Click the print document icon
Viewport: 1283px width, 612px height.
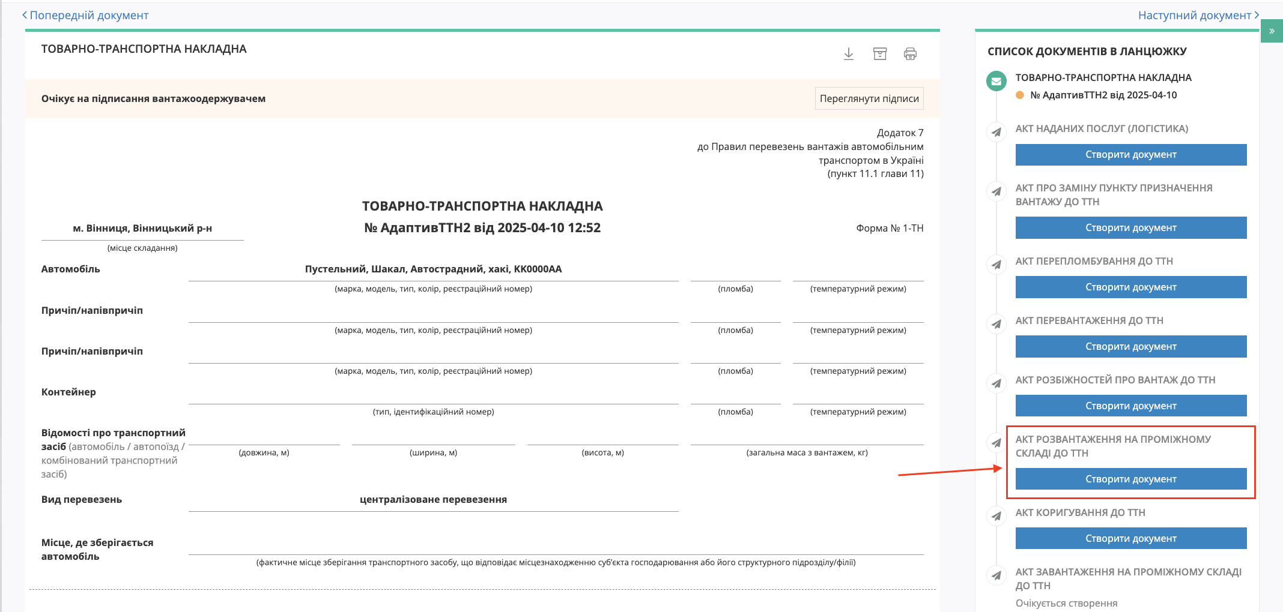click(910, 54)
